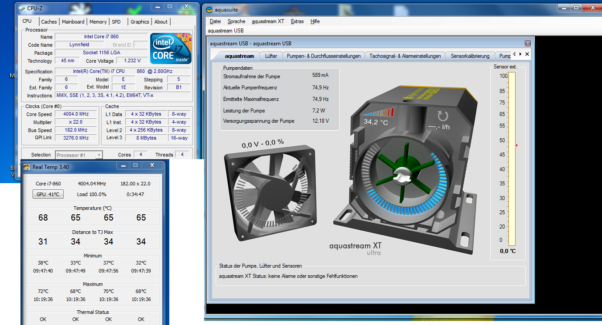
Task: Click the pump status message text
Action: coord(288,276)
